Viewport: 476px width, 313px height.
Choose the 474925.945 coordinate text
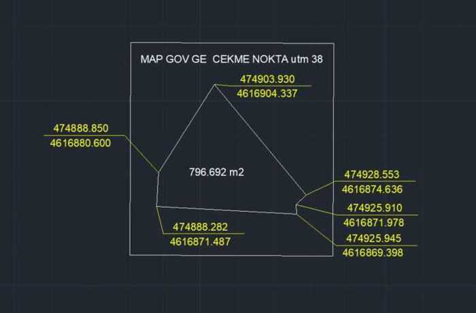click(373, 238)
